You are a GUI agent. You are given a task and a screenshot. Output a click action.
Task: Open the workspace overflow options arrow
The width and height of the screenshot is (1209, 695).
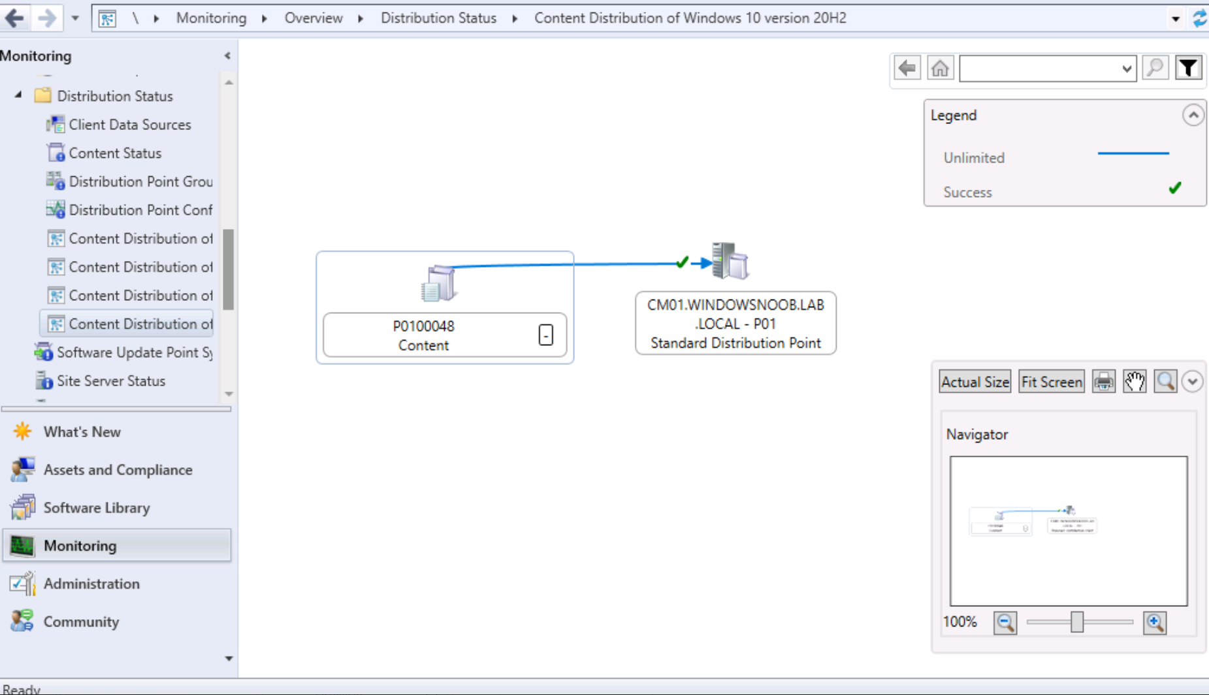pos(229,658)
